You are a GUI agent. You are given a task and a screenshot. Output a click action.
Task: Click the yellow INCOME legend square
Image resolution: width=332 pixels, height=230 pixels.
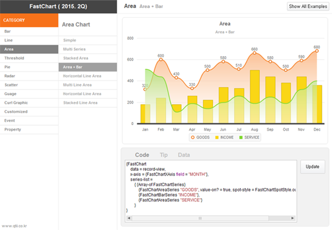tap(217, 137)
